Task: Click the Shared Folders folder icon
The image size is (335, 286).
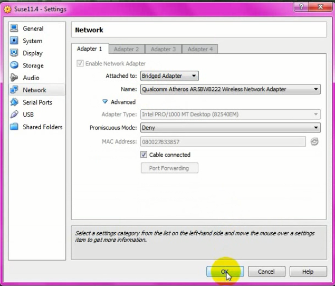Action: [14, 127]
